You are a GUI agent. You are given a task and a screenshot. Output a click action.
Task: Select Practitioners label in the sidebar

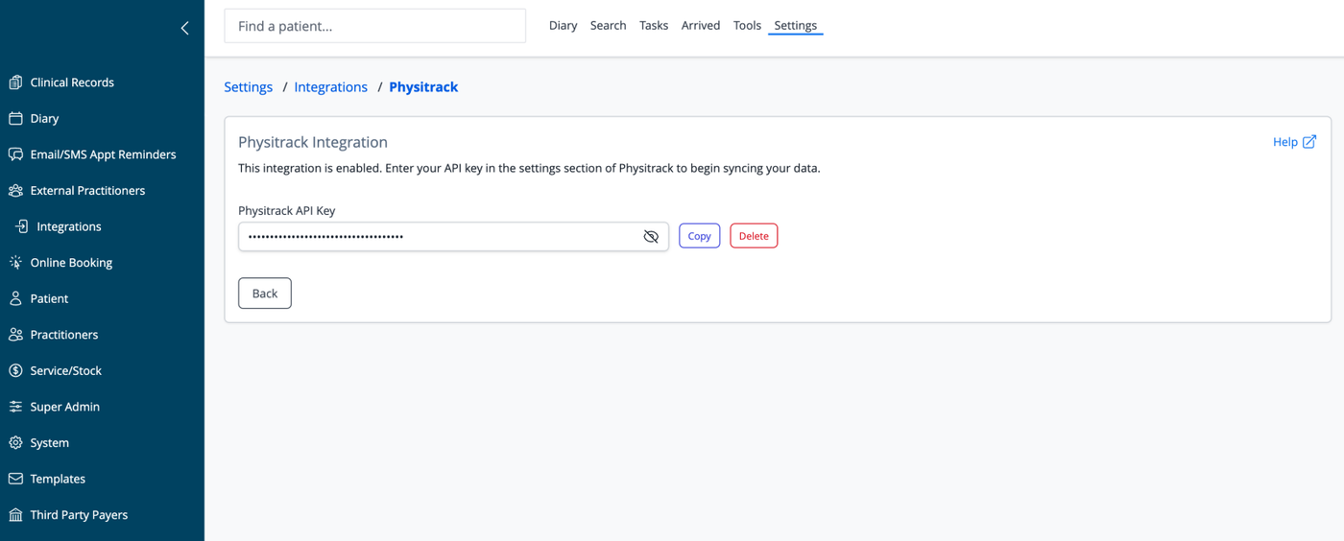[64, 334]
